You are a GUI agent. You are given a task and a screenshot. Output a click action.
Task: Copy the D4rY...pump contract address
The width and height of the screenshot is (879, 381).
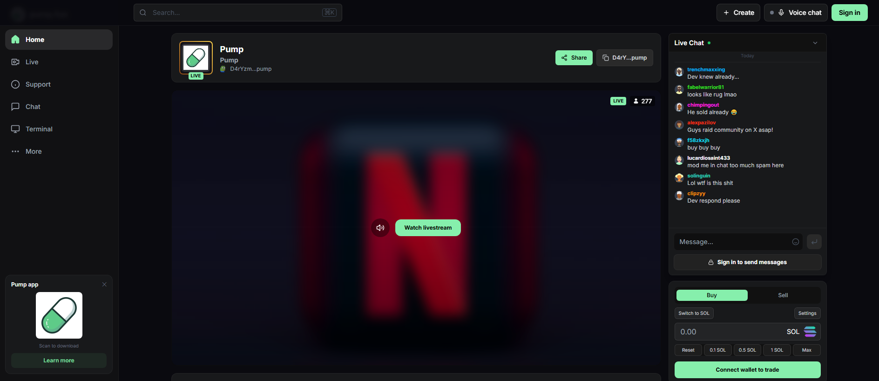pos(624,58)
